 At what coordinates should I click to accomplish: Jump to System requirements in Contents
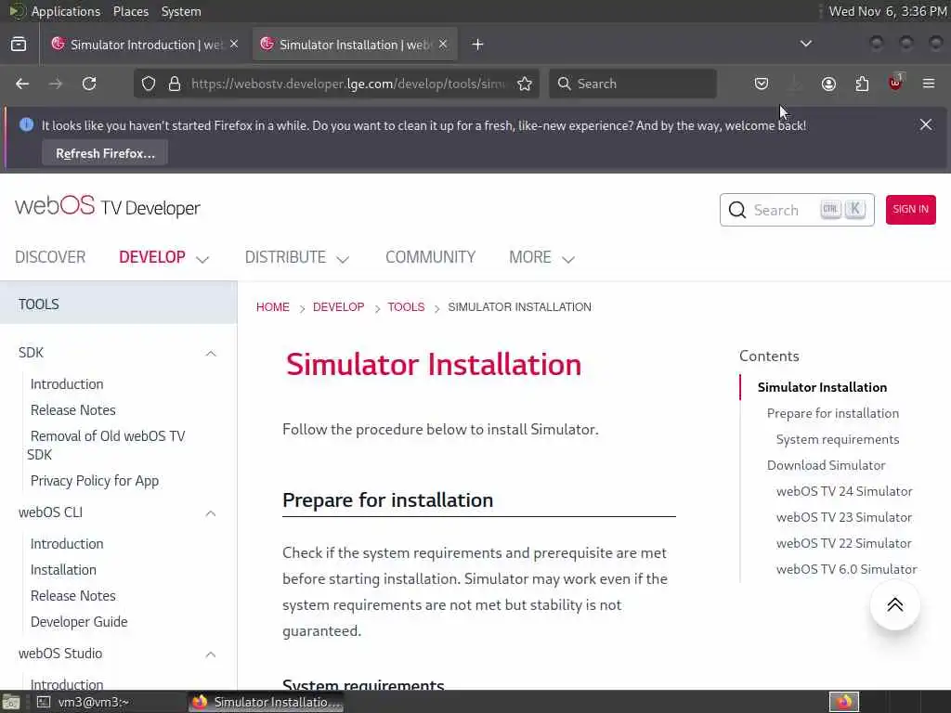click(838, 439)
